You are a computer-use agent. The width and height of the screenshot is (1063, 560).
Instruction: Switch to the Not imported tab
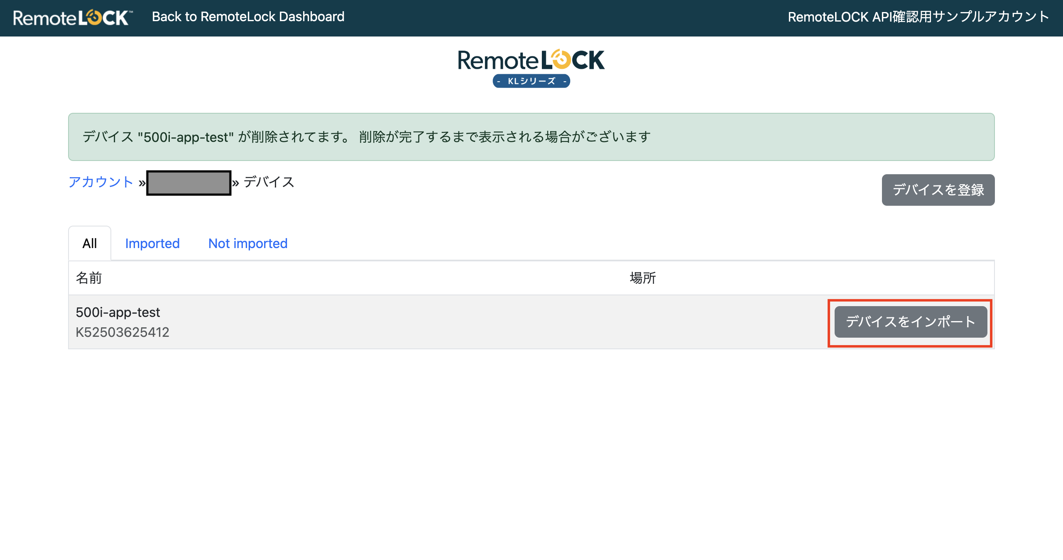(248, 243)
